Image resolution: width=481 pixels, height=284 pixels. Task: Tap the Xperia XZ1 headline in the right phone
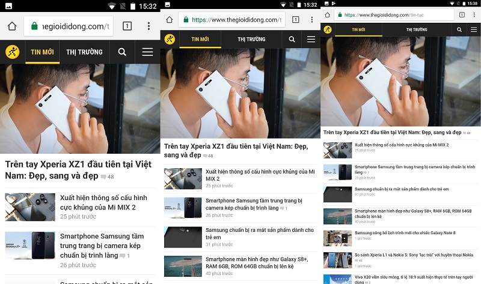point(392,132)
